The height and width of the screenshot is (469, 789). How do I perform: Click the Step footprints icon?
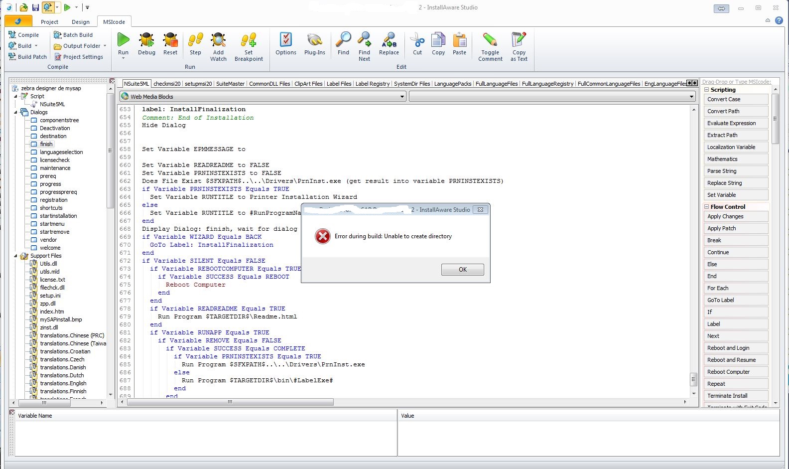point(195,39)
